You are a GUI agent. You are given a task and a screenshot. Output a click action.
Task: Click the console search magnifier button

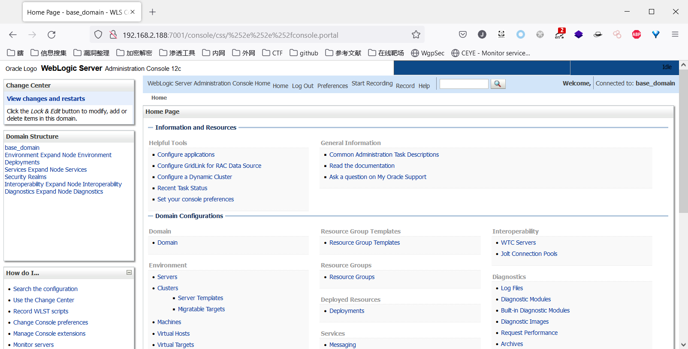(x=498, y=84)
